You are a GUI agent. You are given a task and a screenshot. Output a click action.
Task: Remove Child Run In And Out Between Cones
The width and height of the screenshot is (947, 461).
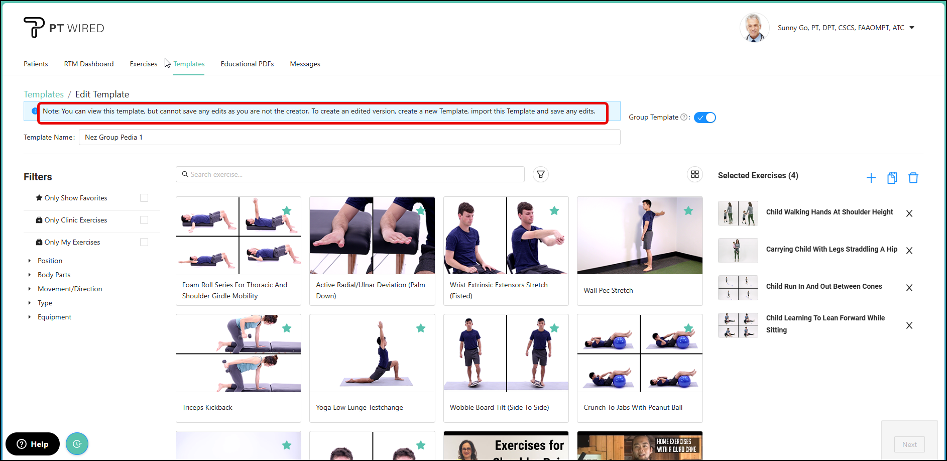point(909,288)
